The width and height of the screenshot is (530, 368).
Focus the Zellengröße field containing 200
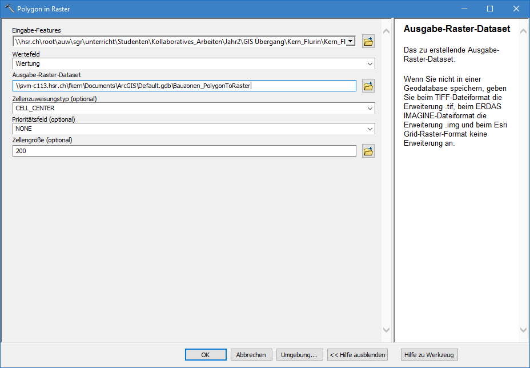click(x=184, y=151)
